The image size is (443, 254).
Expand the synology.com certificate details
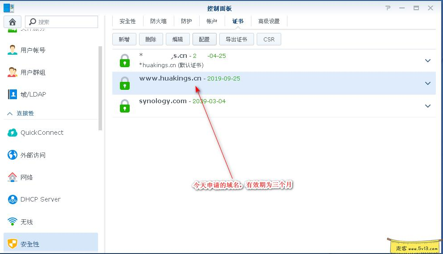click(x=428, y=106)
